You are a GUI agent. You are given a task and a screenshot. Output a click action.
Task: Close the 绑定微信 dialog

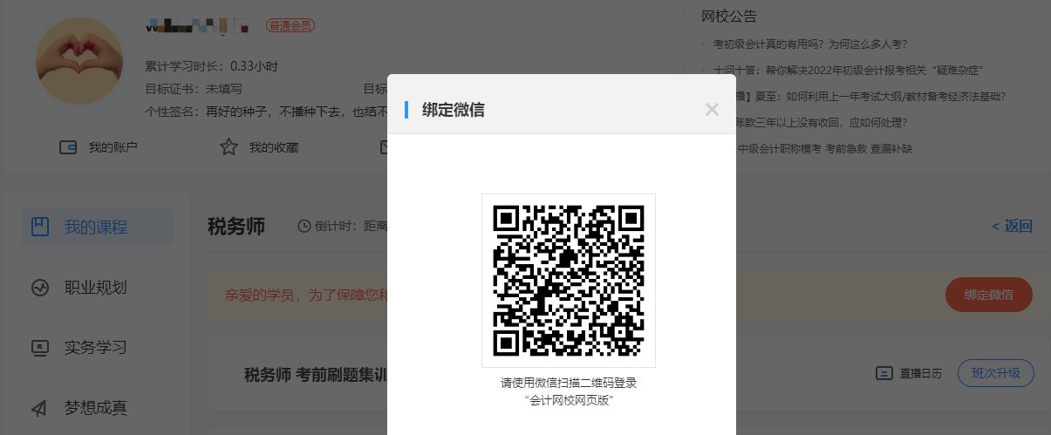click(712, 109)
